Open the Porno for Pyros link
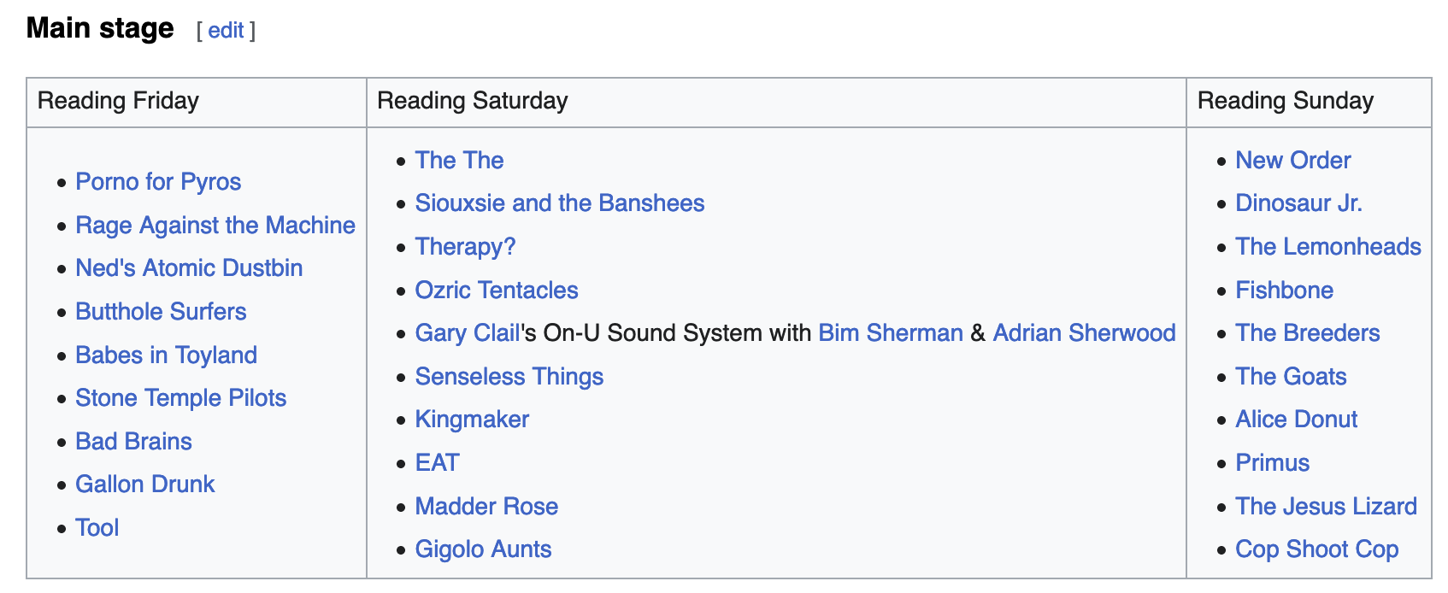 click(158, 182)
